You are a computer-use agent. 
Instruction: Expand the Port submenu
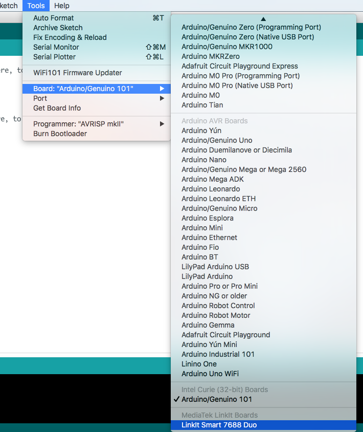(x=97, y=98)
